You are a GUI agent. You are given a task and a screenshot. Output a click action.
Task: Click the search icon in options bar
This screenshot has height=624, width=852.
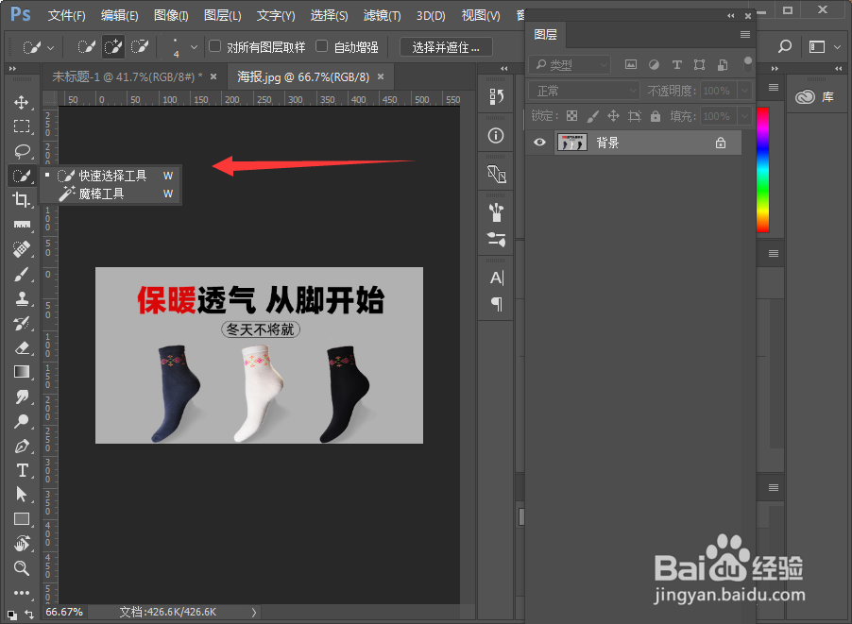pyautogui.click(x=785, y=46)
